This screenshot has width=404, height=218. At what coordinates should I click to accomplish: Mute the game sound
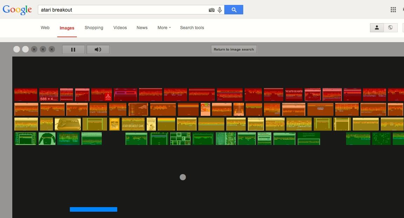point(98,49)
